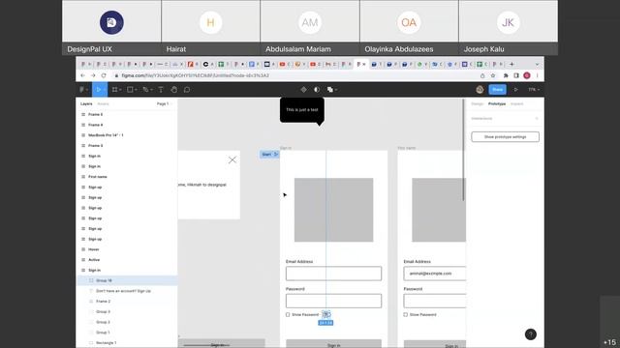
Task: Click the Use as mask icon
Action: 317,90
